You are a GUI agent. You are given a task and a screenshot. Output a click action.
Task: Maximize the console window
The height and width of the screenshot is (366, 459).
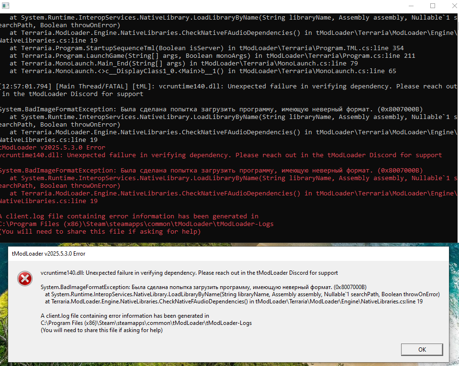pyautogui.click(x=433, y=6)
